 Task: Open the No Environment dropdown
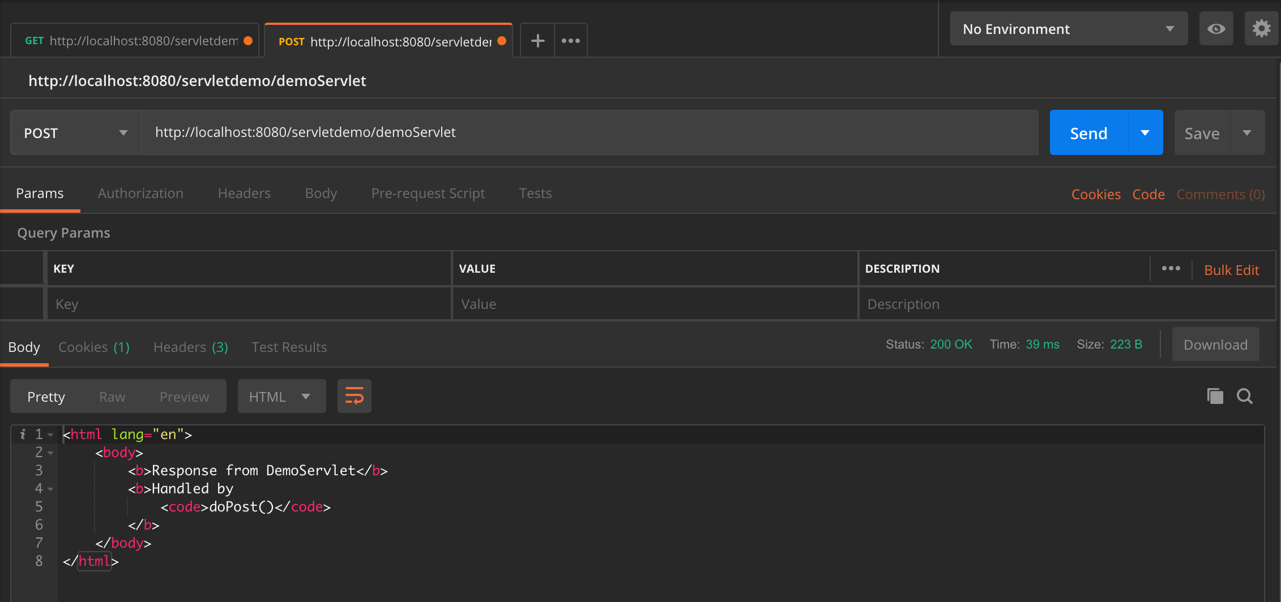point(1067,28)
